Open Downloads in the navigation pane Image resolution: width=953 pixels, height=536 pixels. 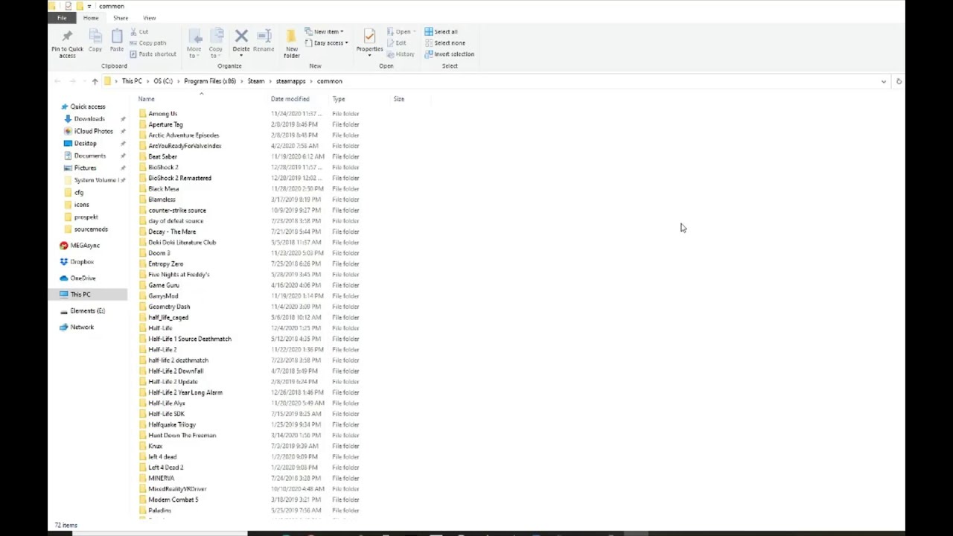click(89, 119)
